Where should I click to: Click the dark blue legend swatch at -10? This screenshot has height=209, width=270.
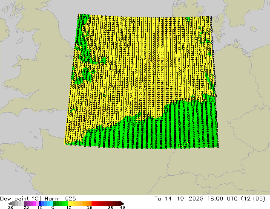40,203
